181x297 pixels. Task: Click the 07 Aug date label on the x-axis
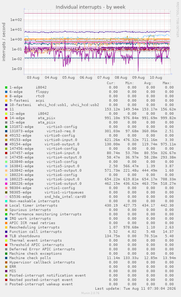103,78
